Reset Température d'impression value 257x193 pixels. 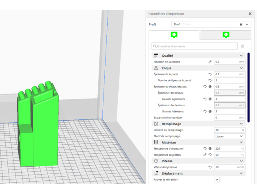coord(205,148)
